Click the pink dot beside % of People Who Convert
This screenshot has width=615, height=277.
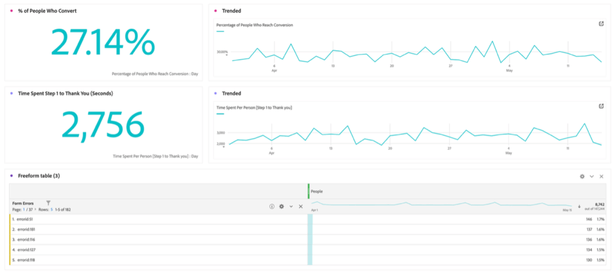(x=12, y=11)
